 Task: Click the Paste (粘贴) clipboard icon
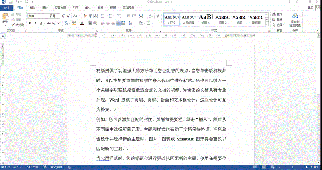point(5,18)
